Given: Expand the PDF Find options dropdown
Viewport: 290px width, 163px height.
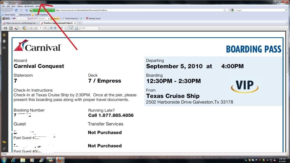Looking at the screenshot, I should tap(99, 28).
